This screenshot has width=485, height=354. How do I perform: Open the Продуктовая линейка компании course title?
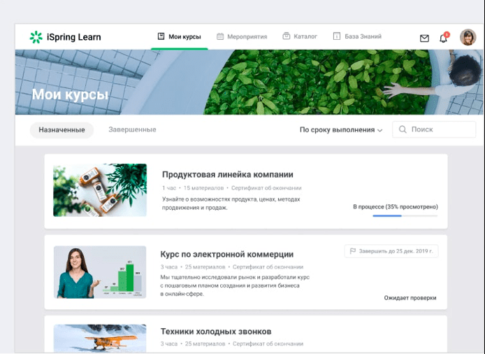(227, 174)
